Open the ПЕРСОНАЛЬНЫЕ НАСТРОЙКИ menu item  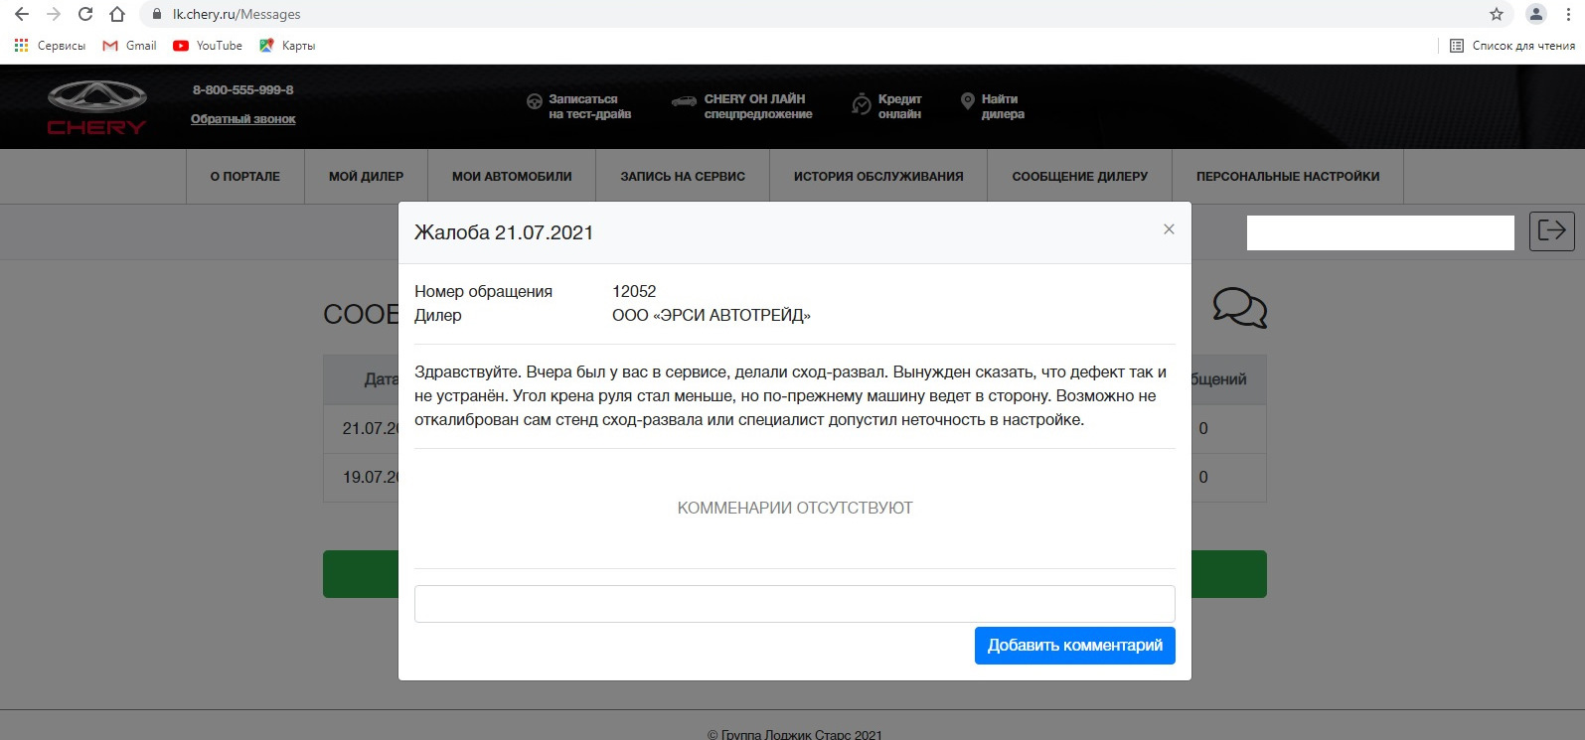pos(1288,177)
